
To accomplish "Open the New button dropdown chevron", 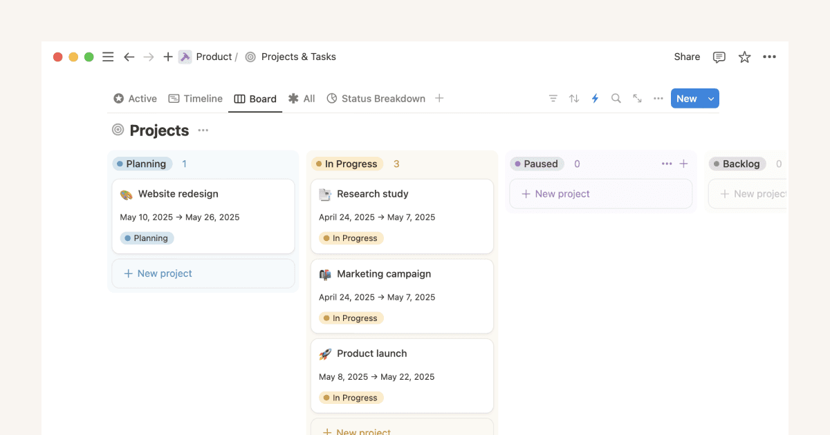I will click(711, 98).
